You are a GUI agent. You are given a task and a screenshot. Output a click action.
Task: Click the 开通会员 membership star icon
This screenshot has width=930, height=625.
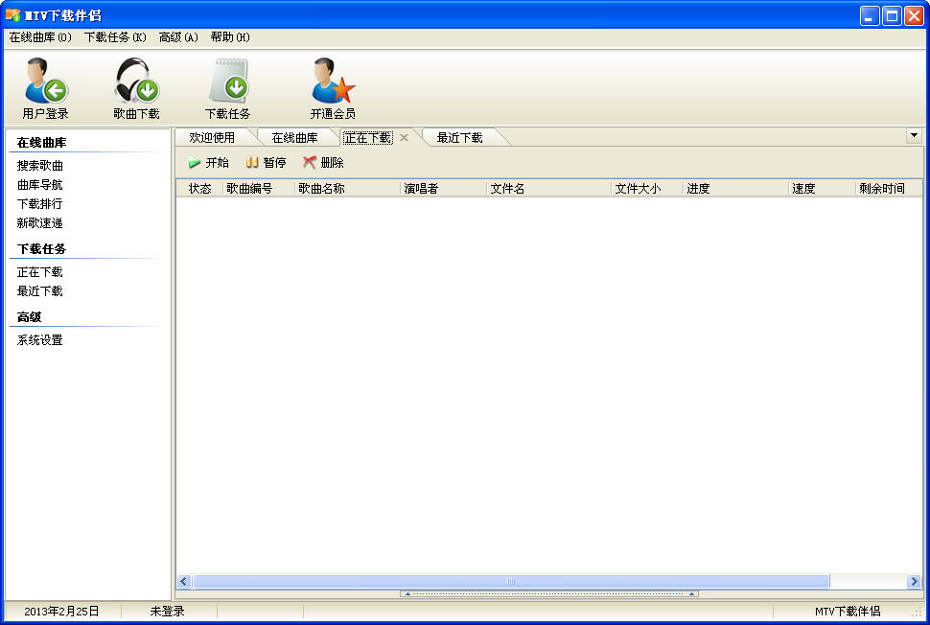click(333, 81)
